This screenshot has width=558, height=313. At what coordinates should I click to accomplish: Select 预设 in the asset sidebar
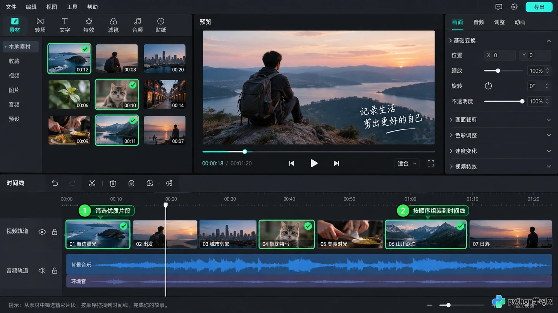click(x=14, y=119)
